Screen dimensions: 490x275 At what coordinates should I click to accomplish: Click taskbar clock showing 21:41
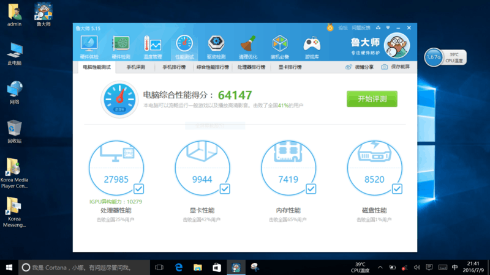(x=473, y=267)
